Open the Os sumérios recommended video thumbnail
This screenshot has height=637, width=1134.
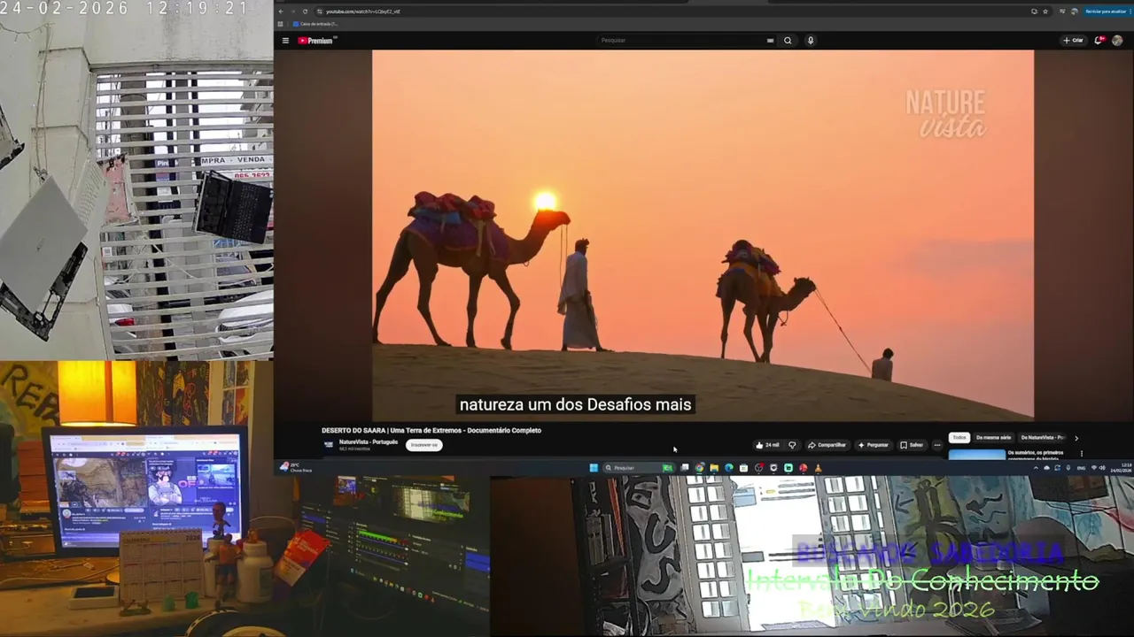(x=977, y=455)
